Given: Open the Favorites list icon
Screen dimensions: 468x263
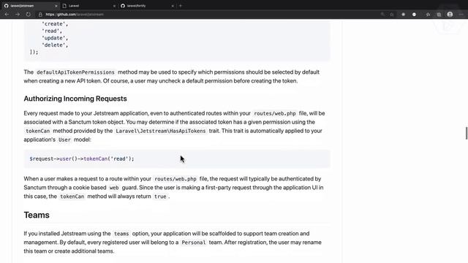Looking at the screenshot, I should click(x=428, y=15).
